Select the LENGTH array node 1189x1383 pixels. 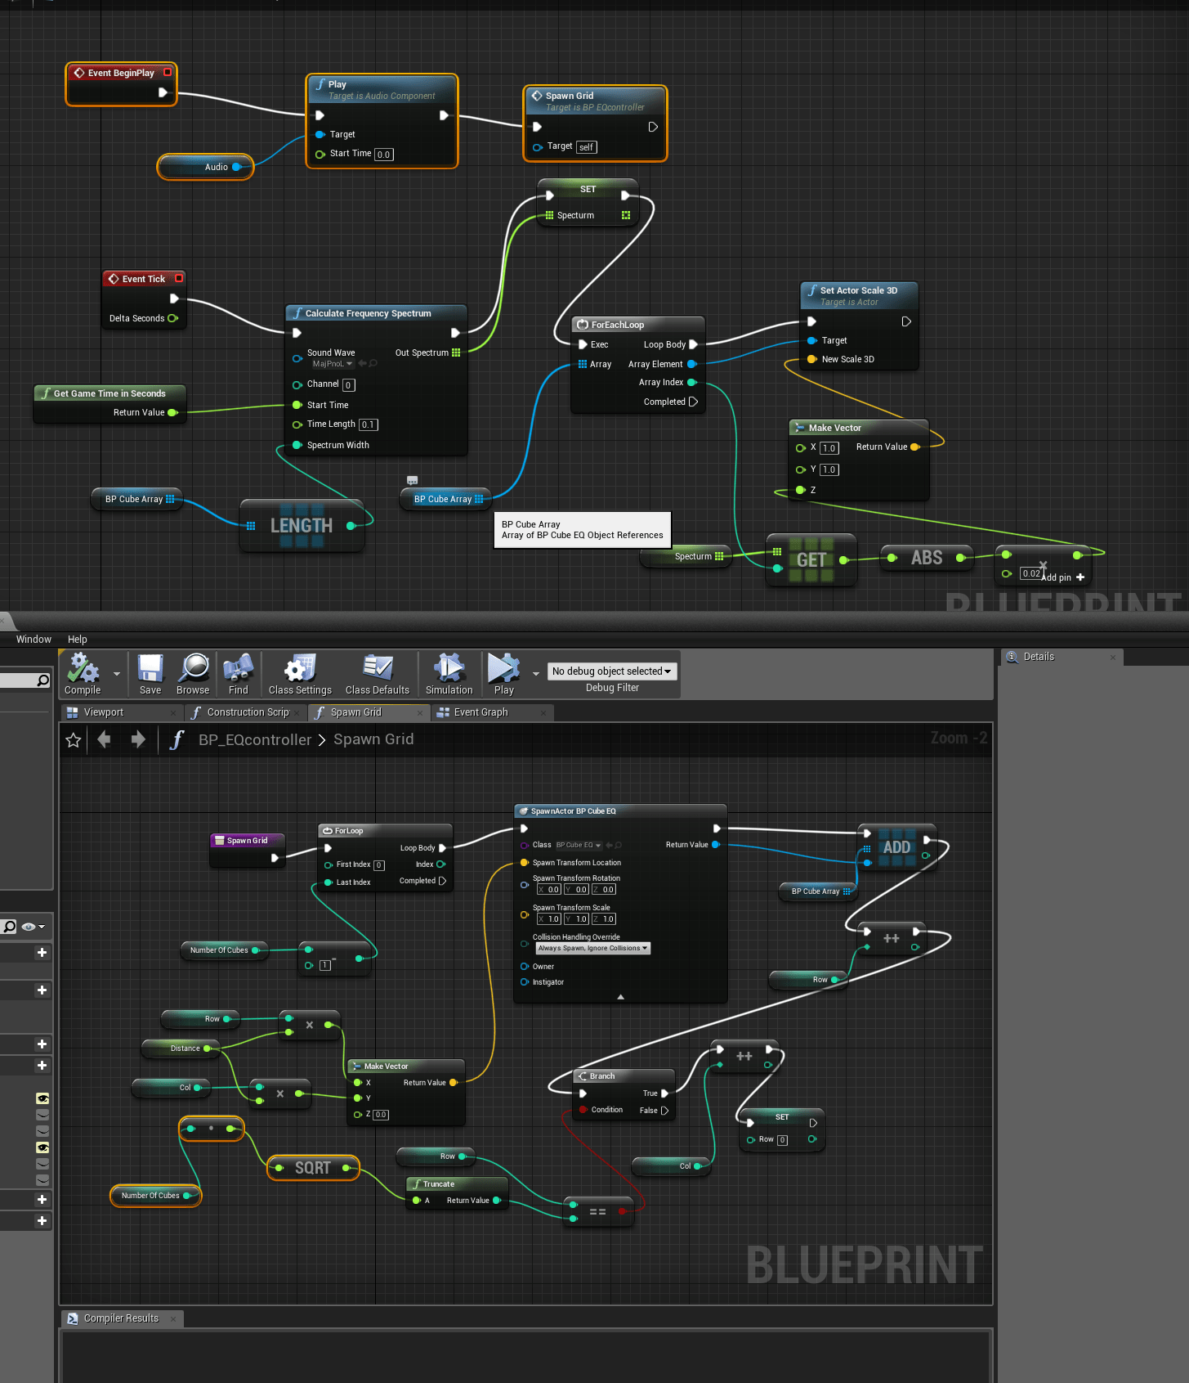(302, 526)
